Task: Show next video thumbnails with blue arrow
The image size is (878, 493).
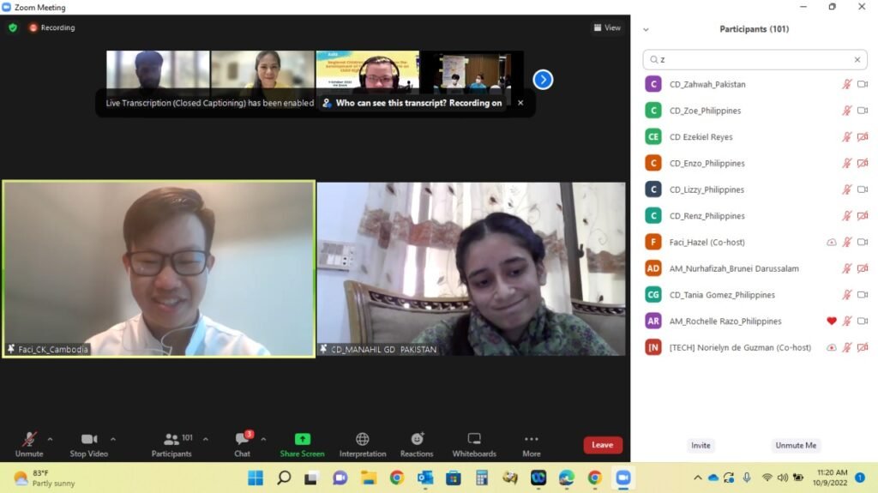Action: [x=543, y=80]
